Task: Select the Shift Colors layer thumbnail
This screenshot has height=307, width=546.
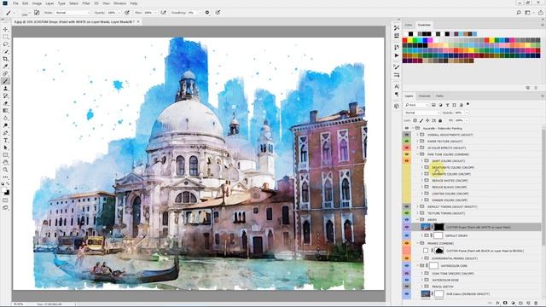Action: tap(426, 294)
